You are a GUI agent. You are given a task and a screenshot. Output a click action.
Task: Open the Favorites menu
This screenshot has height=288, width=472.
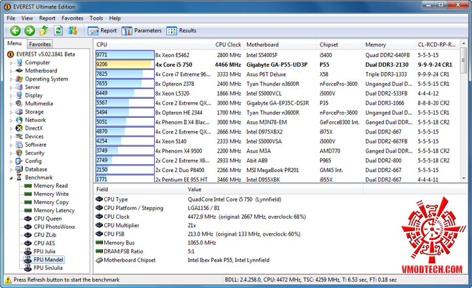[72, 18]
